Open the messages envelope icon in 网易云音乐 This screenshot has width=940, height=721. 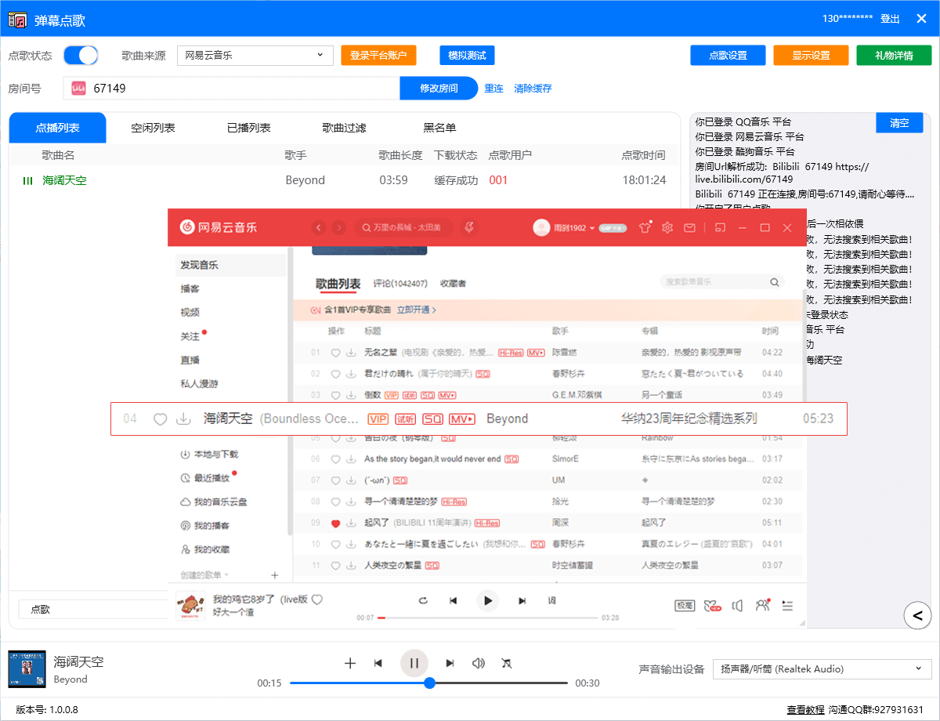click(x=689, y=227)
